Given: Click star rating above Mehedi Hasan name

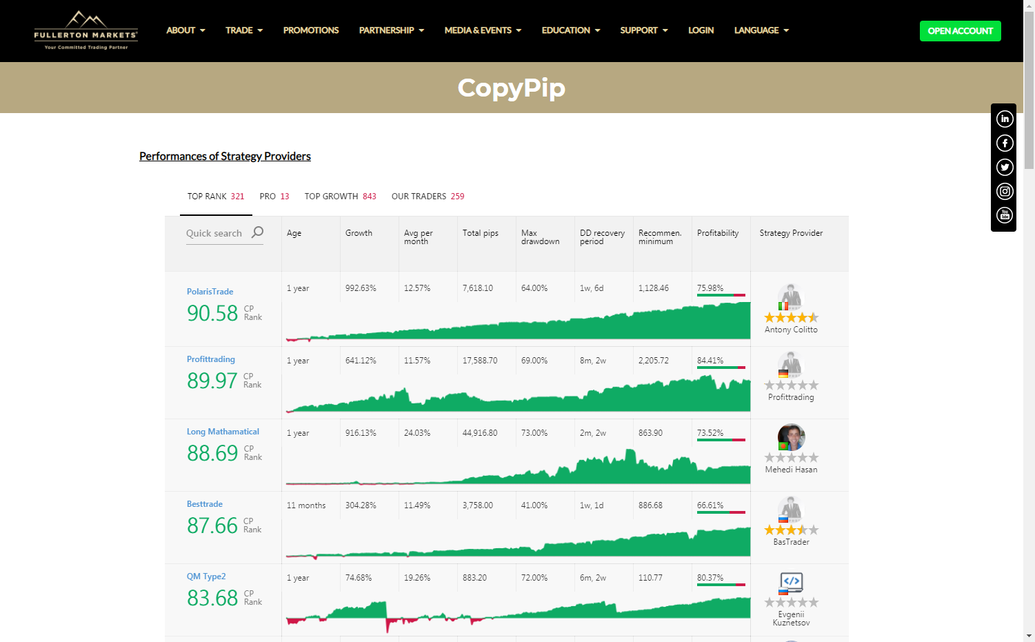Looking at the screenshot, I should click(x=791, y=457).
